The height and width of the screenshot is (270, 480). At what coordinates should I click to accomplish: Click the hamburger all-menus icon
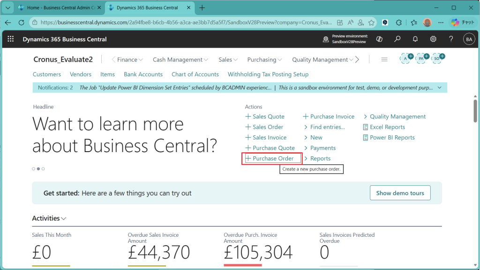click(x=384, y=59)
